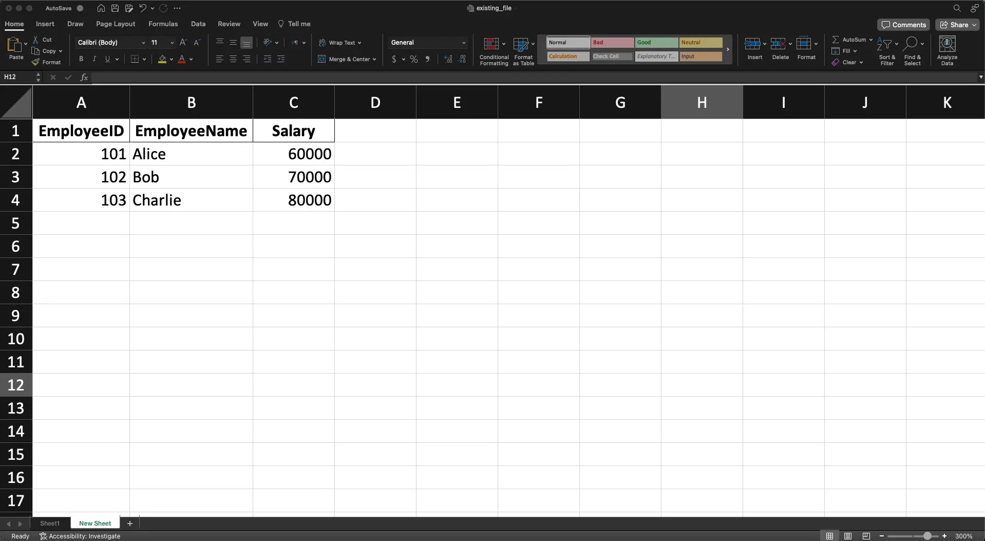The width and height of the screenshot is (985, 541).
Task: Toggle bold formatting
Action: 81,59
